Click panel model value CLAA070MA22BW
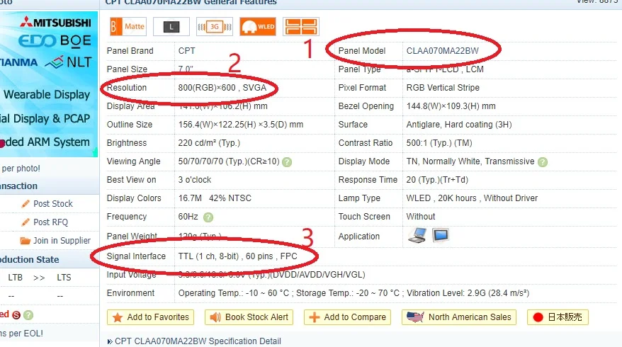The width and height of the screenshot is (622, 347). coord(442,51)
